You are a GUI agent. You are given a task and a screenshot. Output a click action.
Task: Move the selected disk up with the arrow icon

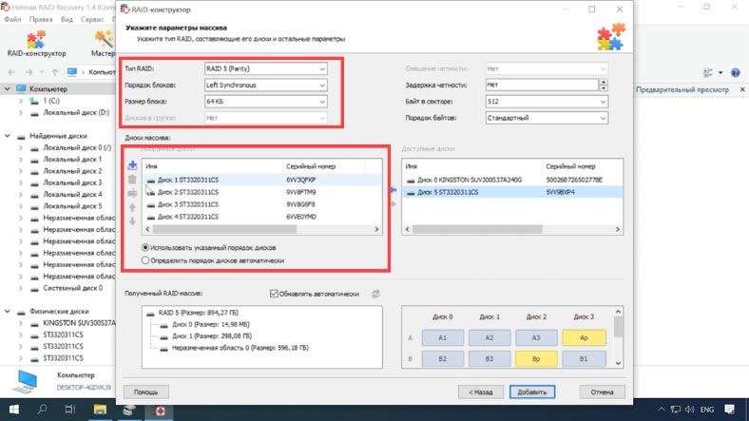click(x=132, y=207)
